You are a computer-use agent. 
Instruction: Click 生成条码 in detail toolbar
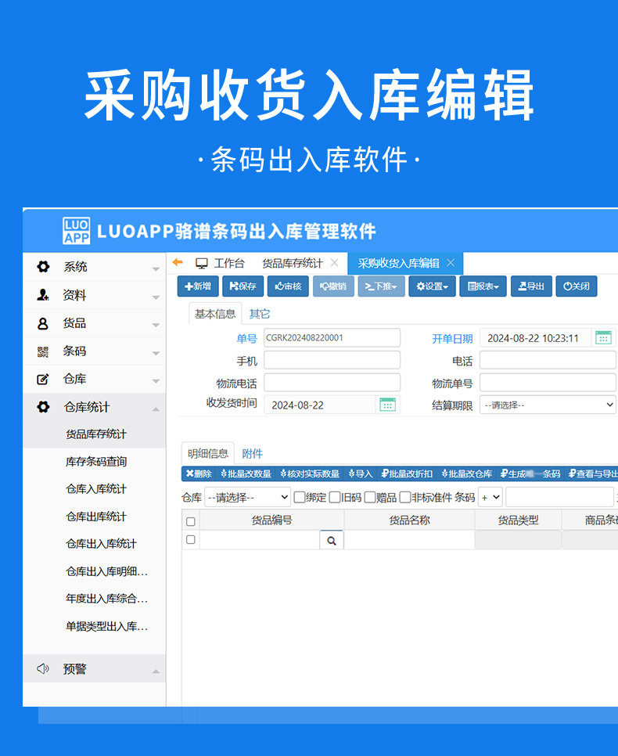(530, 474)
